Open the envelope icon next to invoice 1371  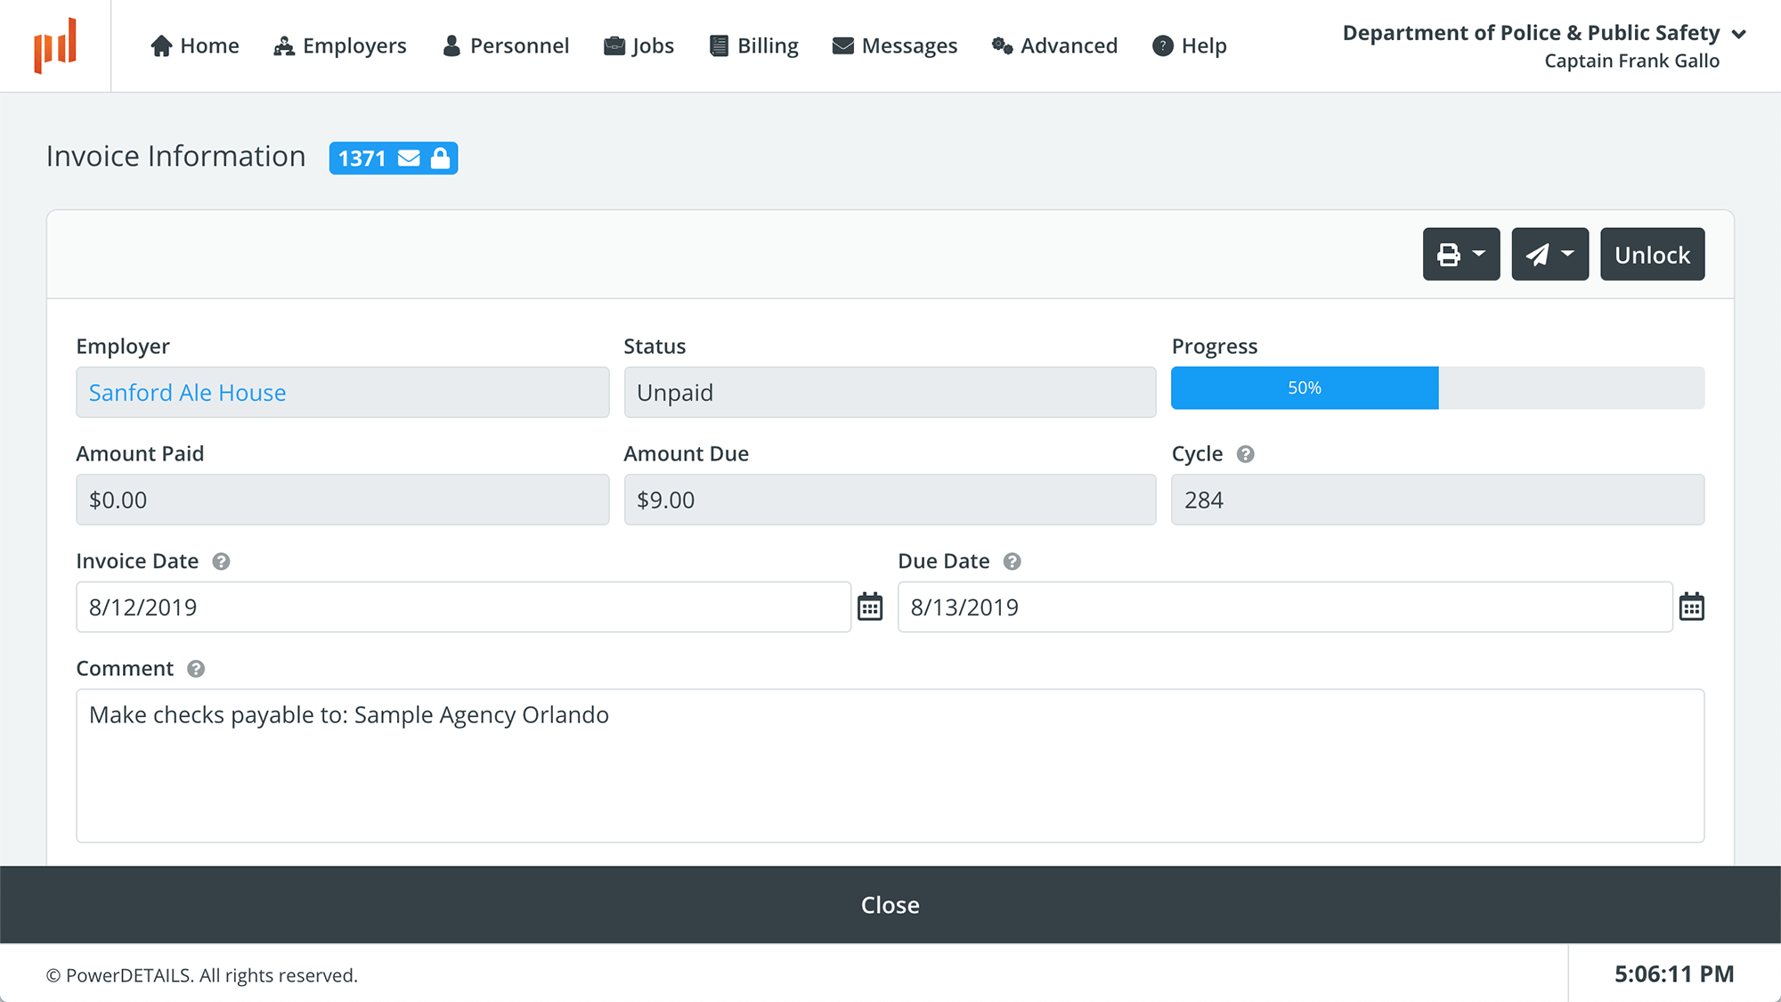(x=408, y=158)
